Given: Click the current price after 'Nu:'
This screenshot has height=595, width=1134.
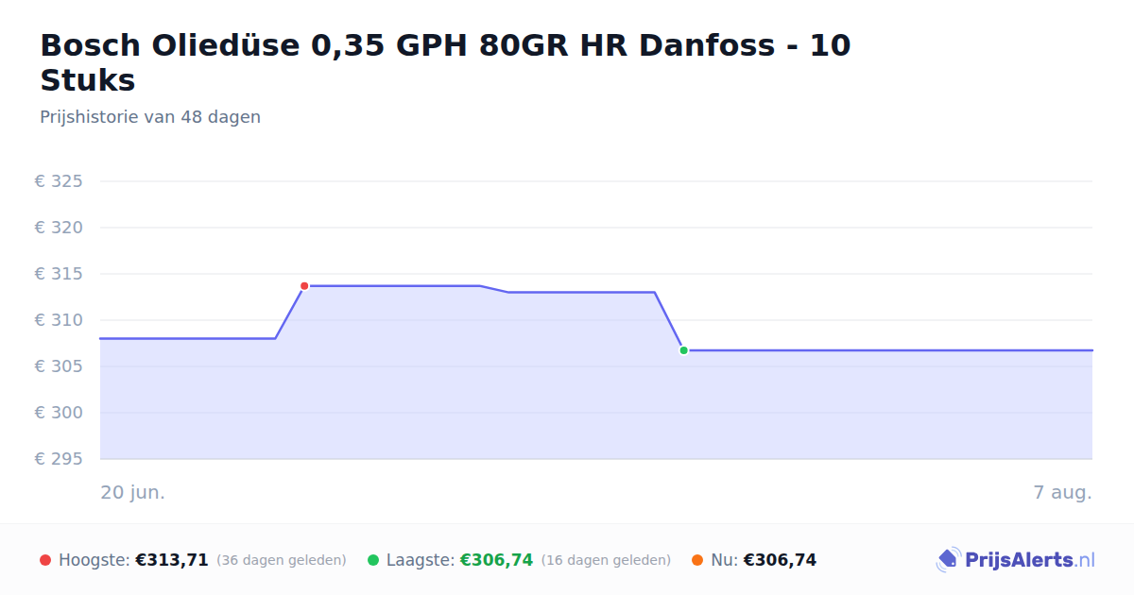Looking at the screenshot, I should pyautogui.click(x=780, y=560).
